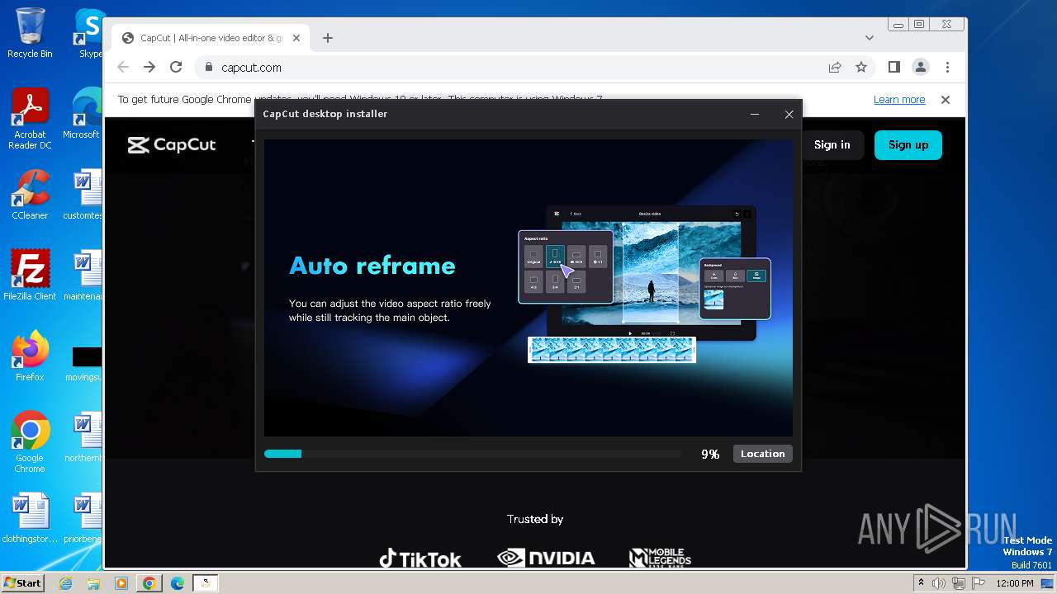
Task: Toggle Chrome side panel icon
Action: click(893, 67)
